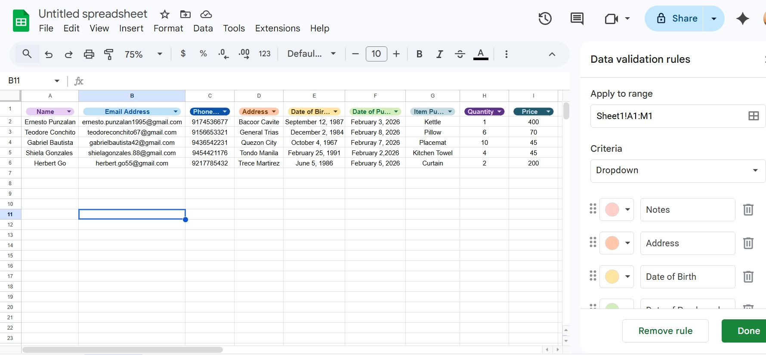The height and width of the screenshot is (355, 766).
Task: Click the move to folder icon
Action: coord(185,15)
